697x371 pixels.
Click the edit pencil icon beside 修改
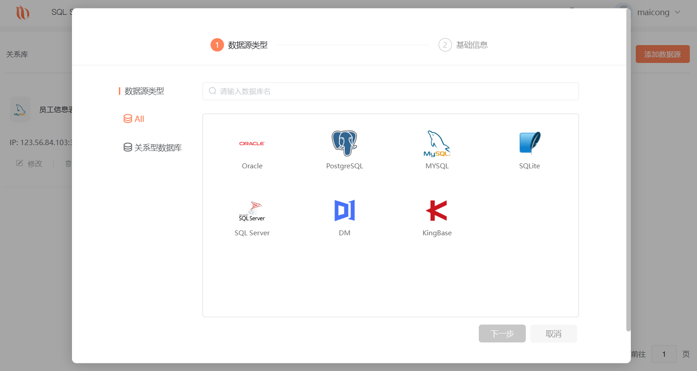[20, 163]
